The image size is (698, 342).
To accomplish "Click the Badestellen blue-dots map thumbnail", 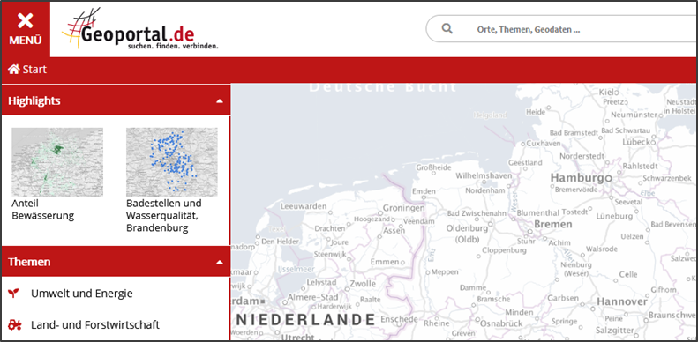I will [x=172, y=162].
